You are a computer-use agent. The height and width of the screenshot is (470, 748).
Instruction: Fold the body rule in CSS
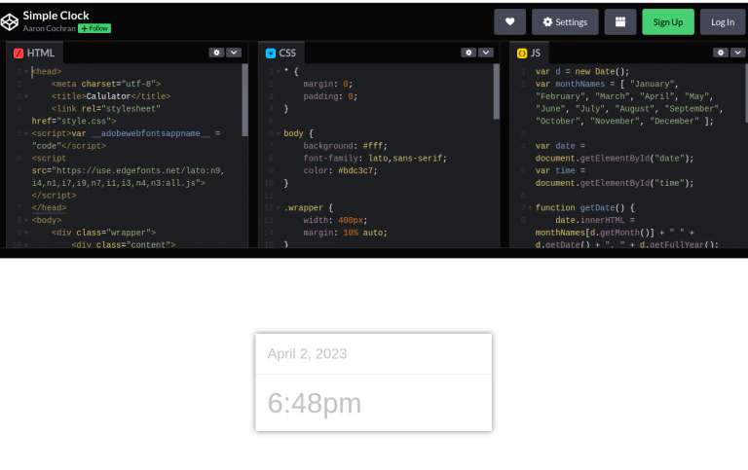(x=279, y=134)
